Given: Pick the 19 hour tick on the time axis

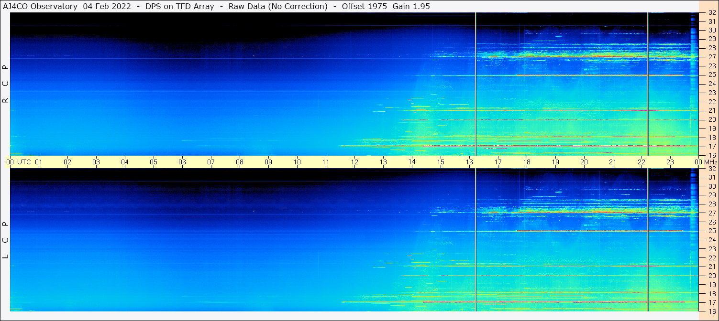Looking at the screenshot, I should tap(555, 162).
